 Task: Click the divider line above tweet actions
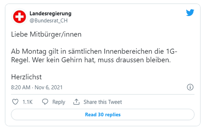point(103,95)
